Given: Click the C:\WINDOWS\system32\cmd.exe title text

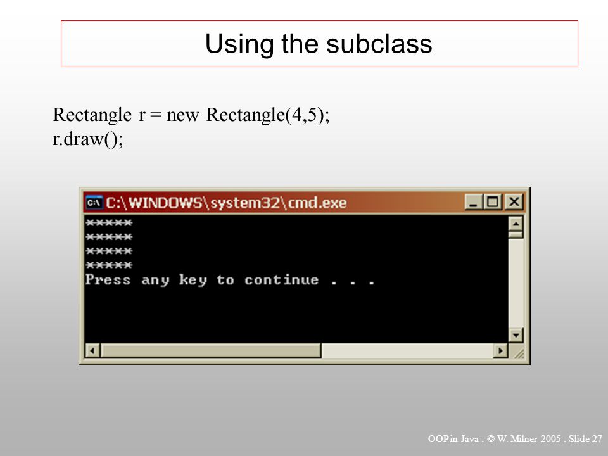Looking at the screenshot, I should tap(226, 203).
